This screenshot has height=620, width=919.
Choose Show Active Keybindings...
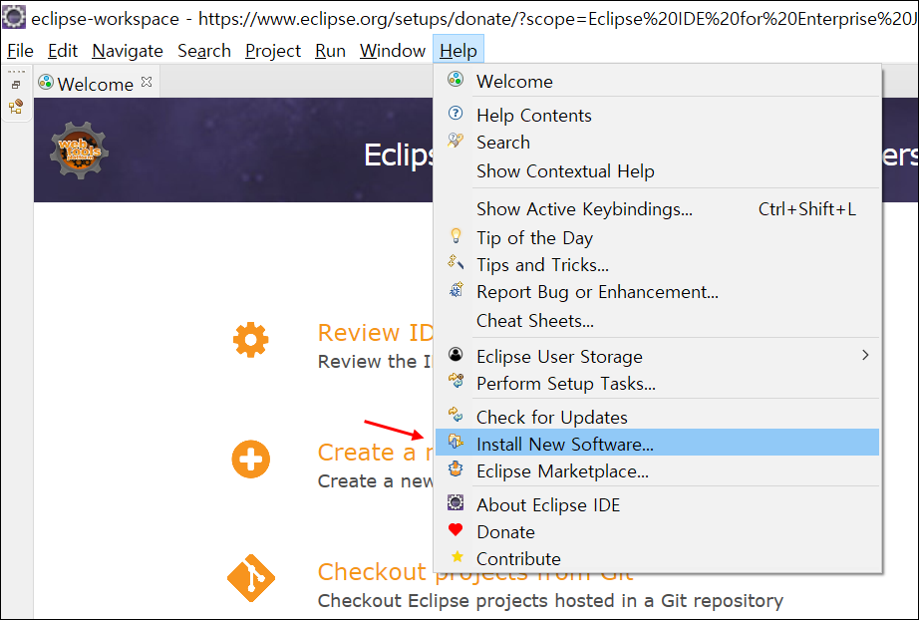click(657, 208)
